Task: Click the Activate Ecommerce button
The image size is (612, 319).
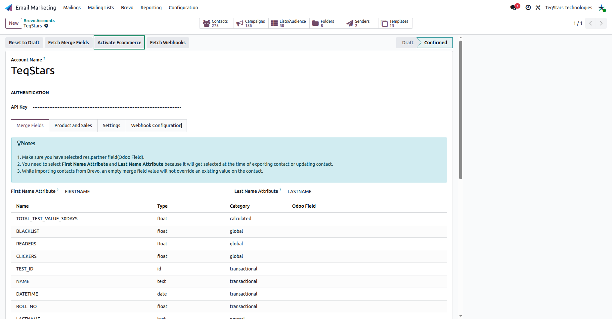Action: [119, 43]
